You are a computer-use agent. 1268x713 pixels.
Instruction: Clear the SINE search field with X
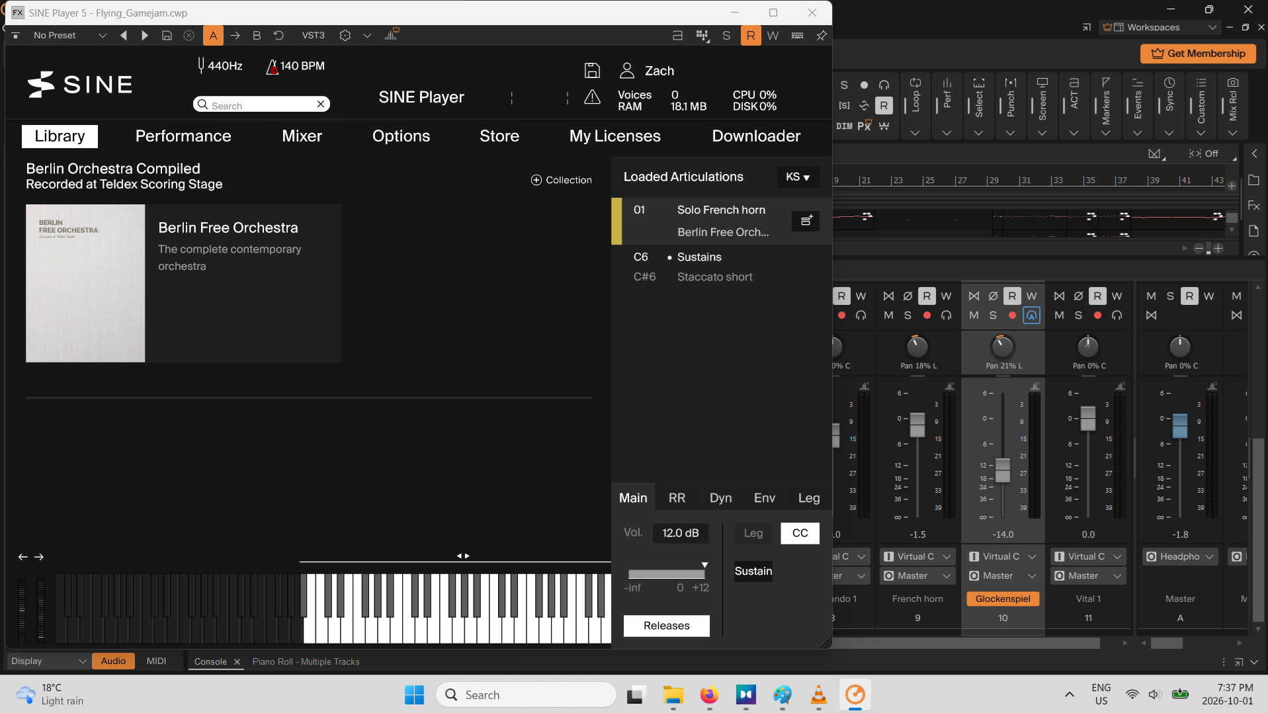click(x=321, y=104)
